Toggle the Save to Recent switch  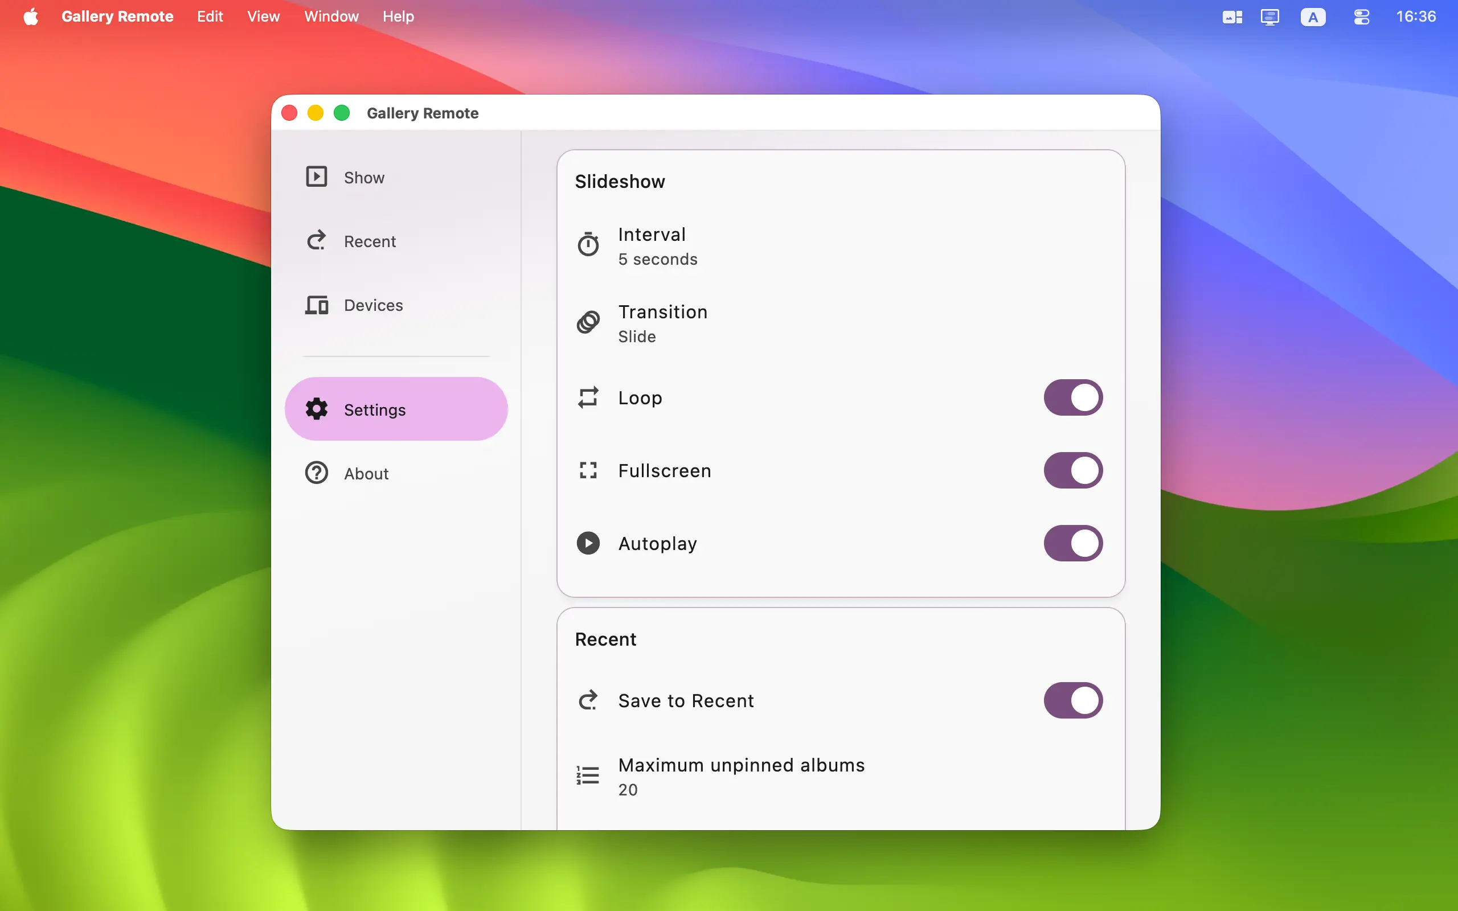[x=1073, y=700]
